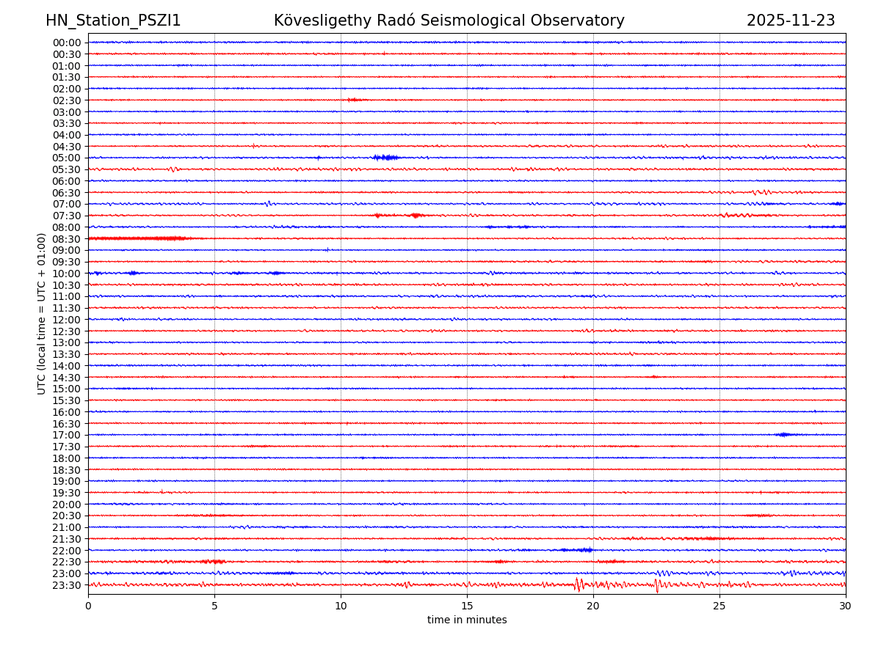Click the 12:00 row time label
The image size is (881, 660).
click(x=67, y=320)
